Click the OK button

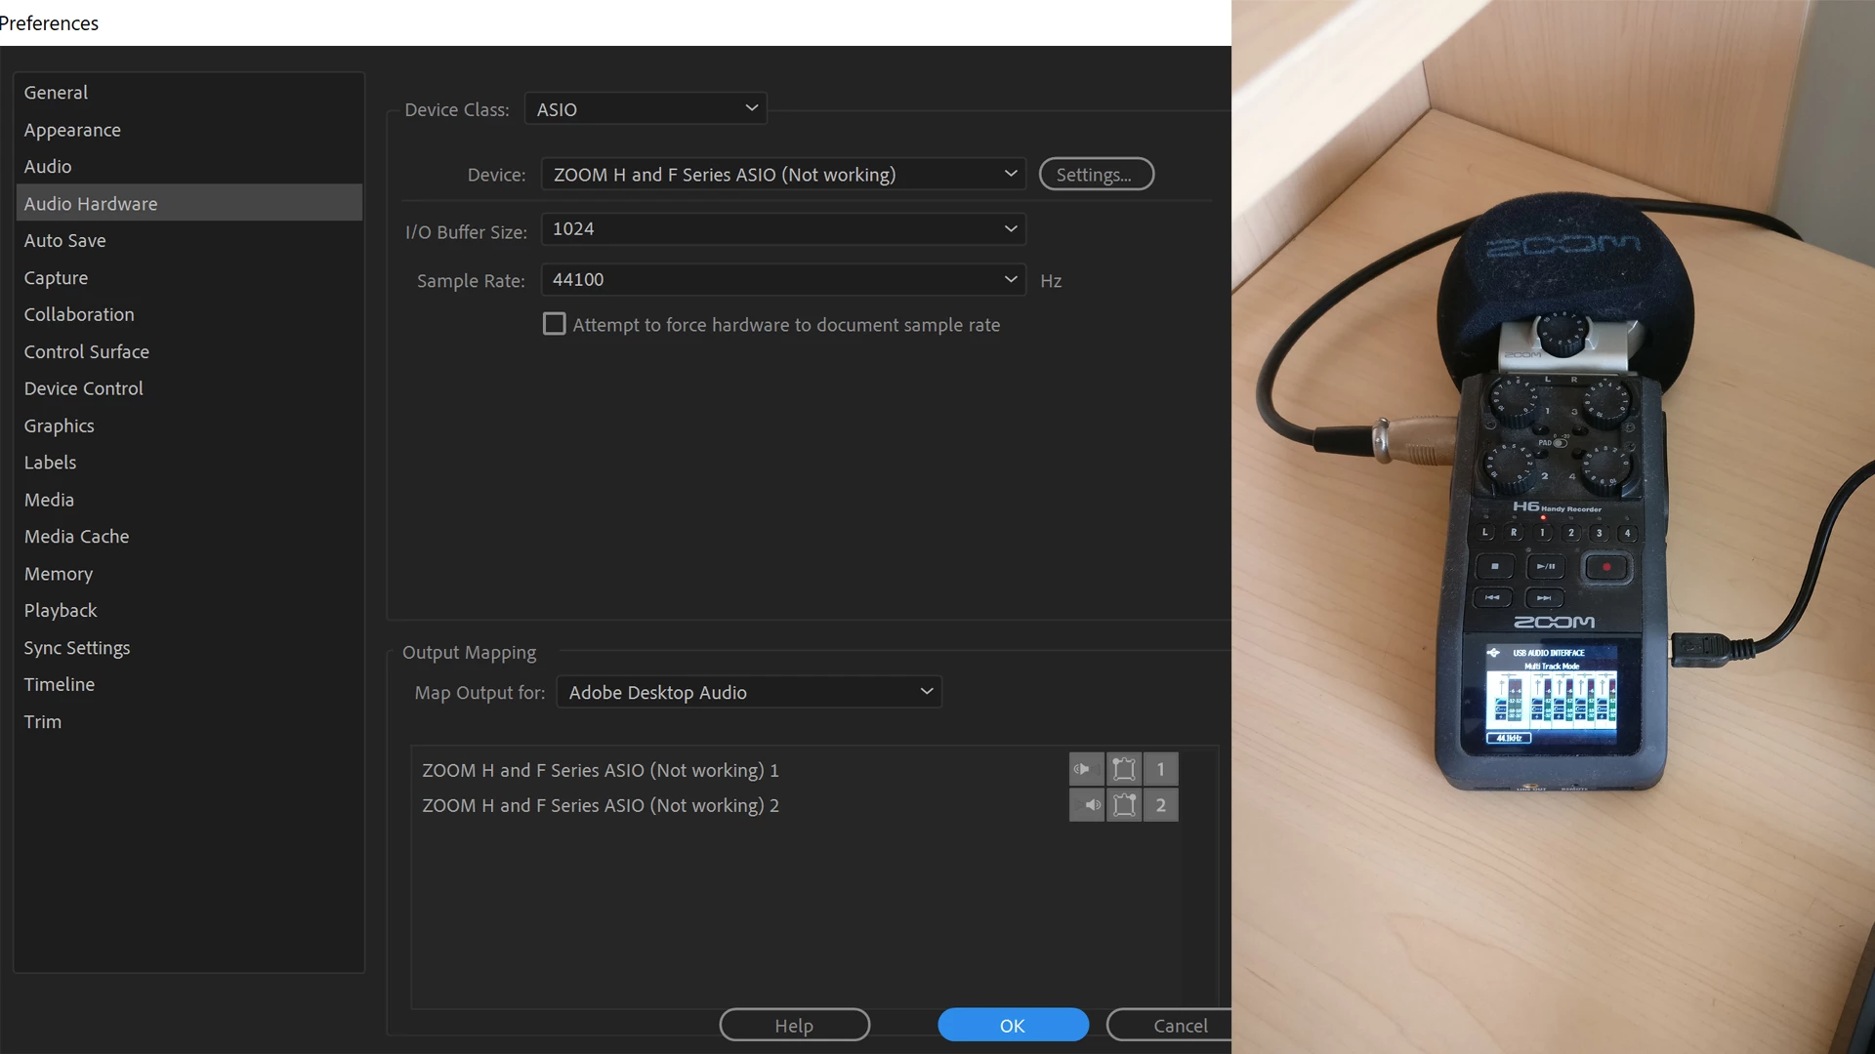tap(1013, 1025)
